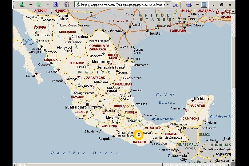This screenshot has height=166, width=249.
Task: Expand the address bar dropdown
Action: point(168,5)
